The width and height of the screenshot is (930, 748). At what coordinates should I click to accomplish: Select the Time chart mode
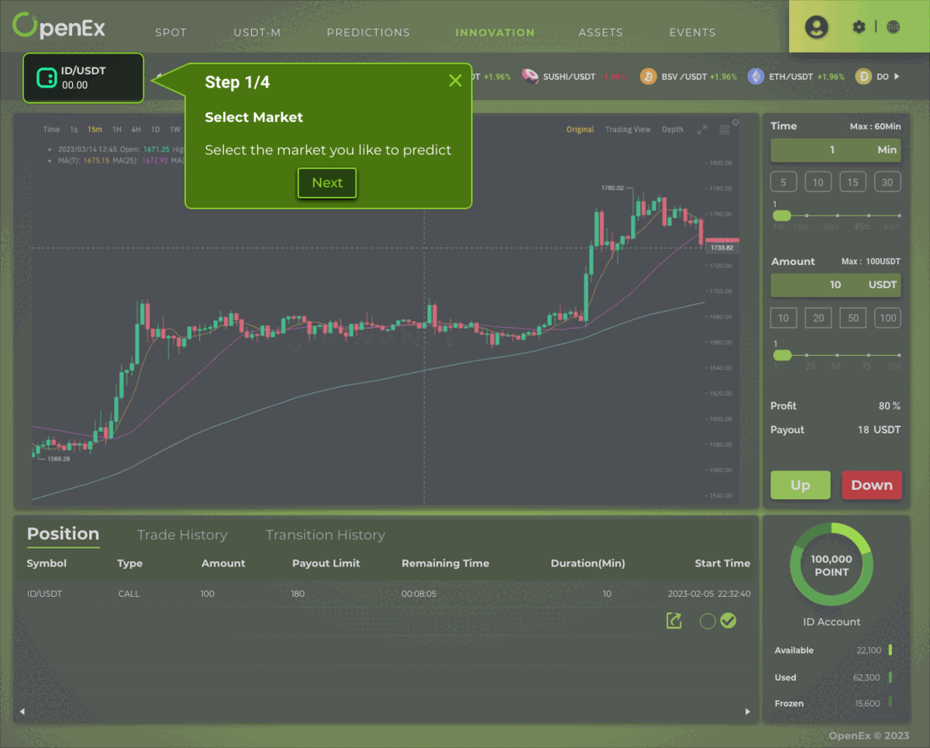pos(51,129)
